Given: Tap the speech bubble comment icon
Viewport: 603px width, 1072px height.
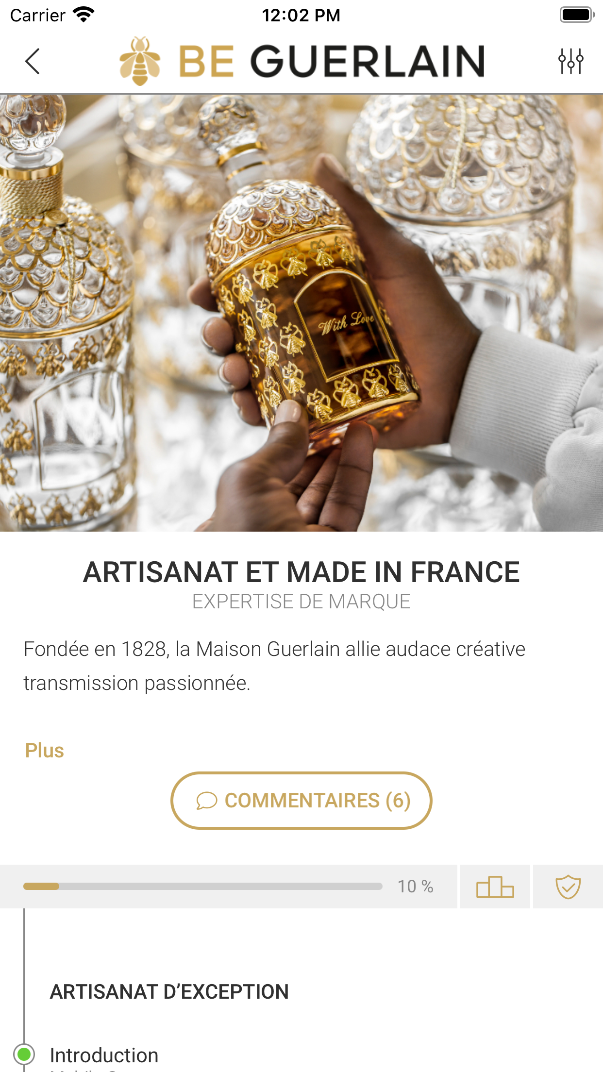Looking at the screenshot, I should 206,801.
